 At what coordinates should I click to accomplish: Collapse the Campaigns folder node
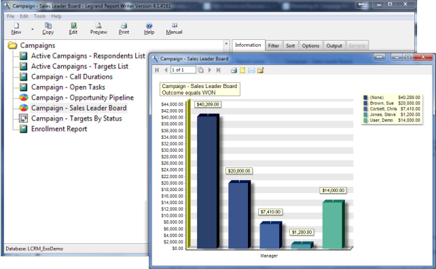click(x=12, y=45)
